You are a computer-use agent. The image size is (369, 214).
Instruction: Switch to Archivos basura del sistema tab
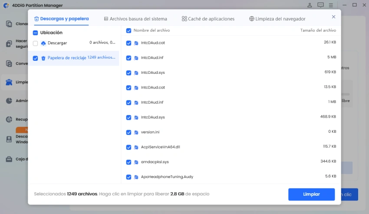pyautogui.click(x=135, y=19)
